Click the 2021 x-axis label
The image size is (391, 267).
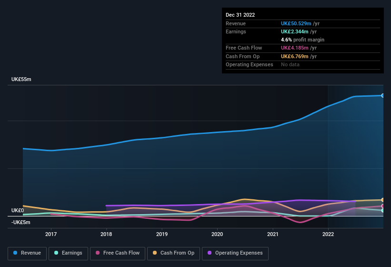click(x=273, y=234)
